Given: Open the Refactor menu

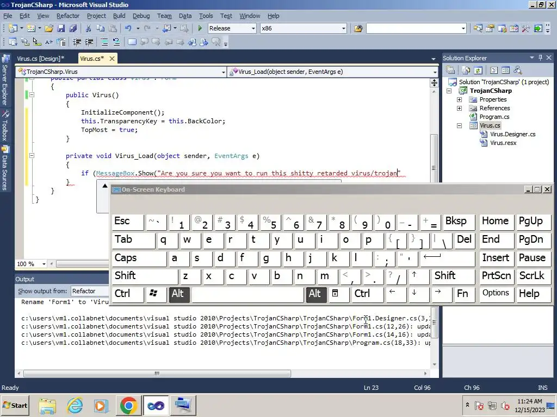Looking at the screenshot, I should [68, 16].
